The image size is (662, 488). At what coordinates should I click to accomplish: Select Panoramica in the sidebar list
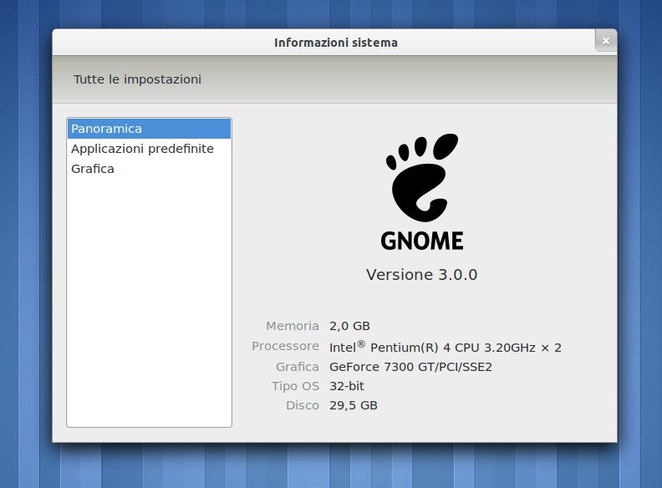pyautogui.click(x=149, y=129)
